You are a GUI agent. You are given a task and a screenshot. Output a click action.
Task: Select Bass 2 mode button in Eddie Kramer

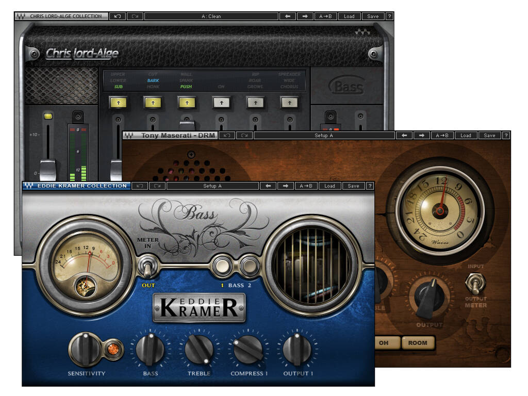tap(249, 266)
